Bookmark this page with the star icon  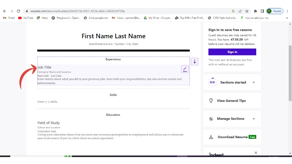coord(247,11)
